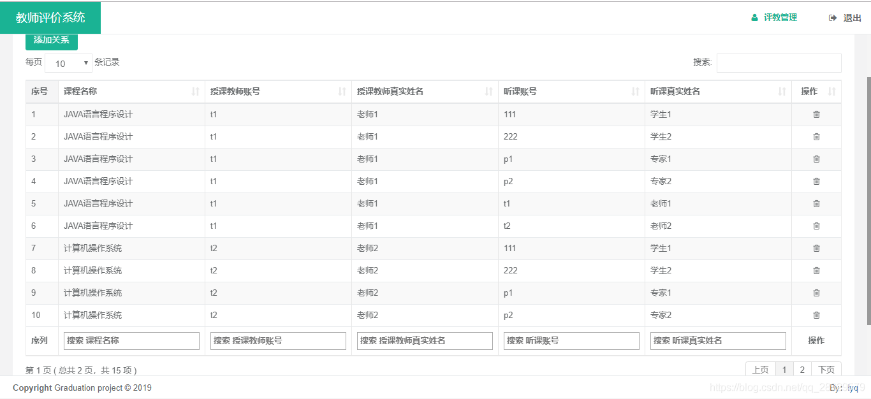871x399 pixels.
Task: Click trash icon in row 5
Action: pyautogui.click(x=816, y=203)
